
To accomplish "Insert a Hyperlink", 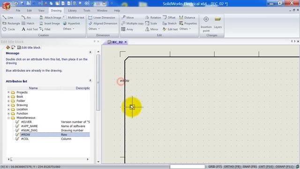I will pos(71,23).
